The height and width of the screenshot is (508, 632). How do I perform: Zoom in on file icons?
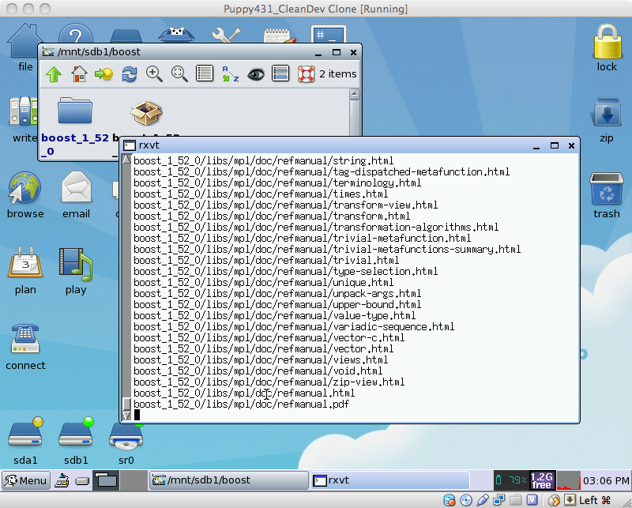click(x=155, y=74)
